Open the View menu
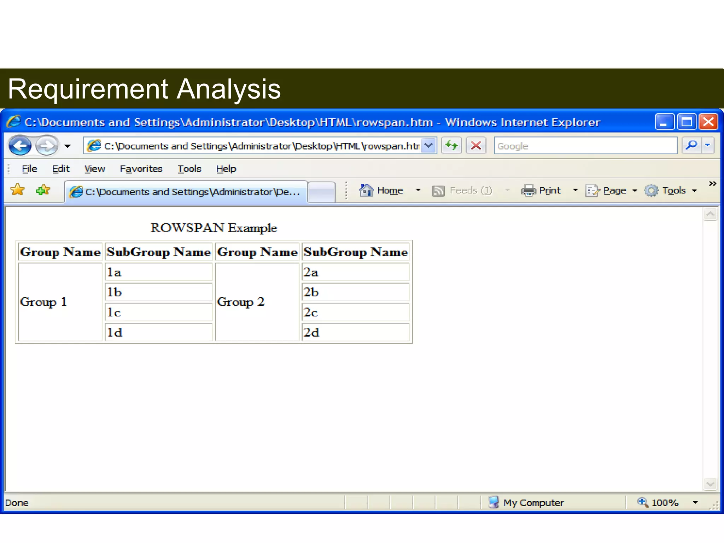The image size is (724, 543). pos(94,169)
